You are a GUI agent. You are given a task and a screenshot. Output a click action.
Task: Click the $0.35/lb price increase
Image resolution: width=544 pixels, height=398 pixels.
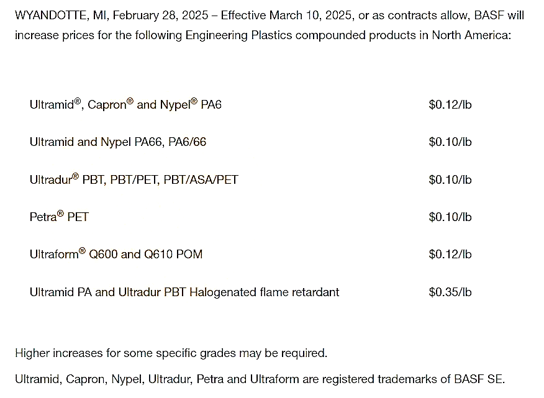pyautogui.click(x=450, y=292)
